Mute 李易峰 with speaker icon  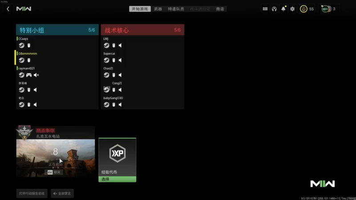coord(35,90)
